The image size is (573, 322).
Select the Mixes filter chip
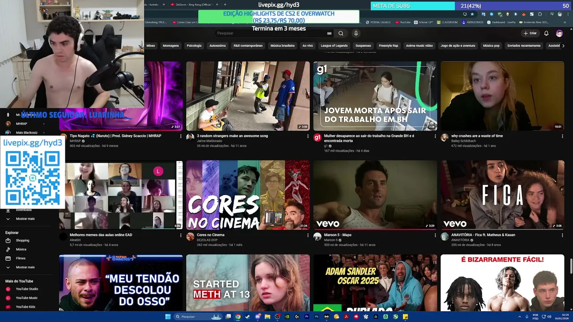[151, 46]
